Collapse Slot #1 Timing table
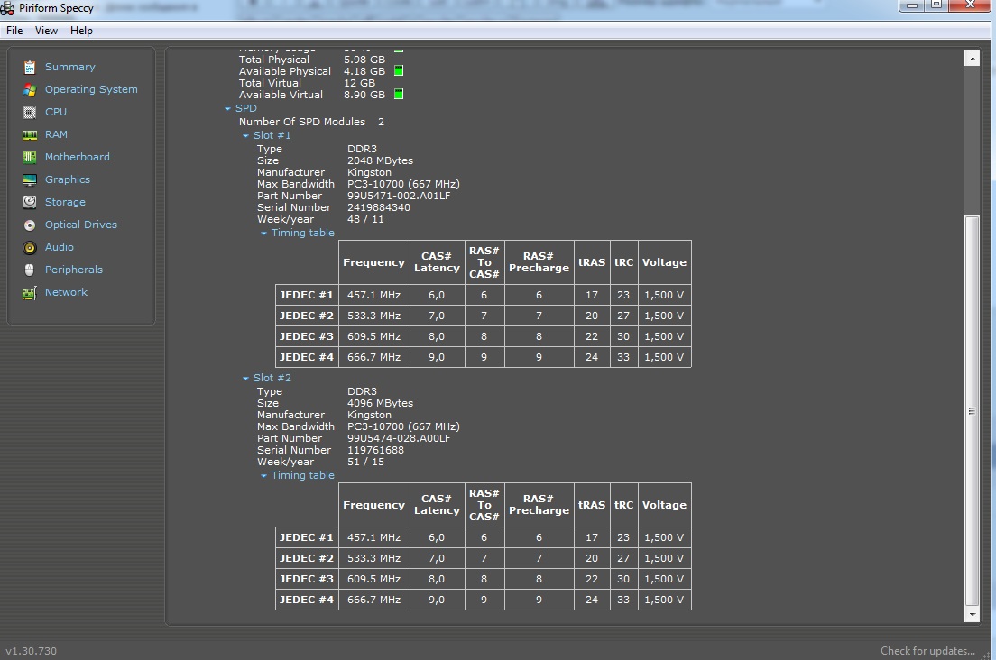 [263, 234]
